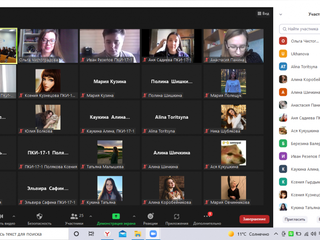Click the Пригласить invite button
This screenshot has height=240, width=320.
pos(295,219)
